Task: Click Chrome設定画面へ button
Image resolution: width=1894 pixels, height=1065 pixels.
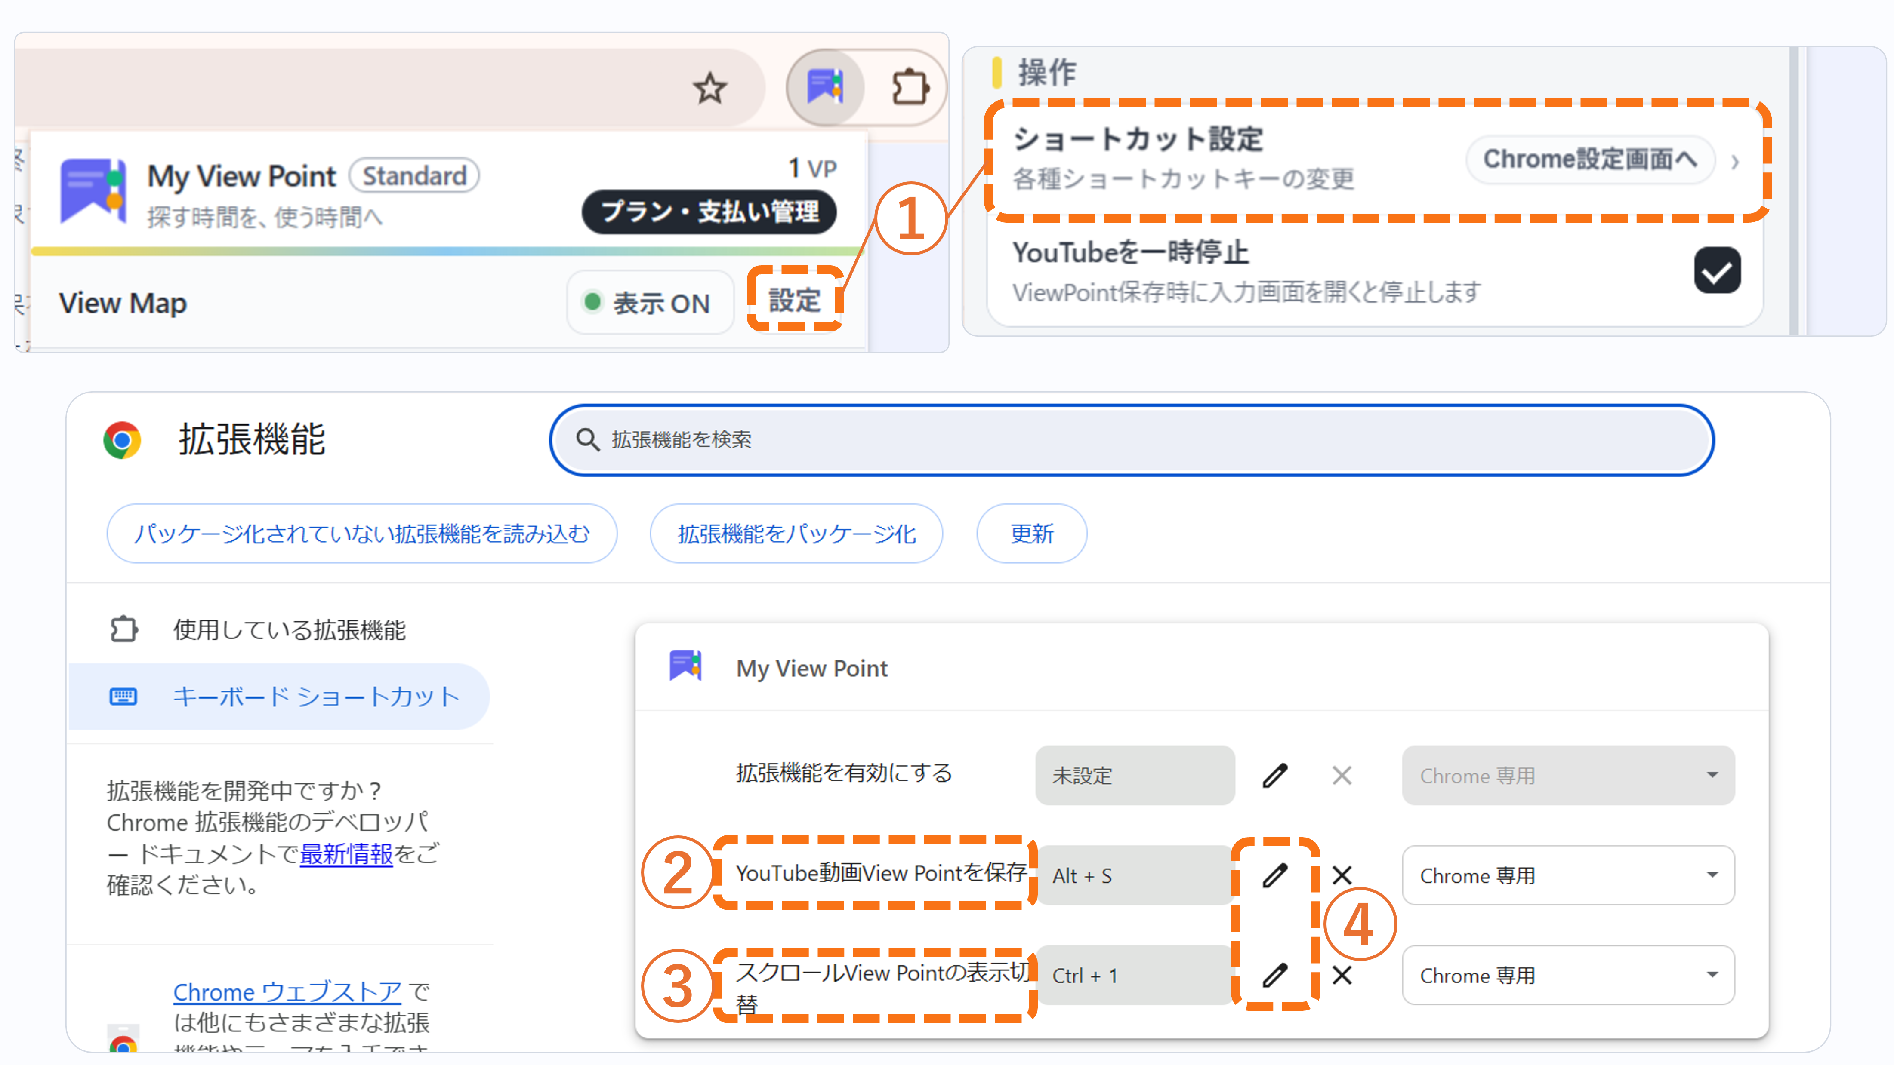Action: coord(1590,159)
